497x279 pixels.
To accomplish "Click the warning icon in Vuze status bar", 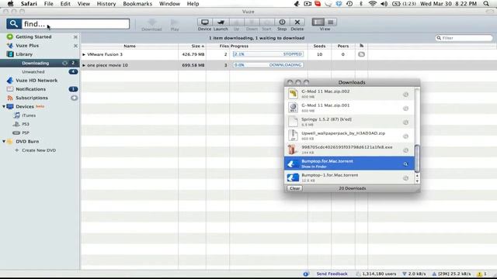I will [480, 274].
